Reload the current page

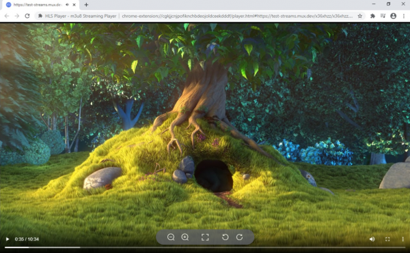[x=27, y=16]
